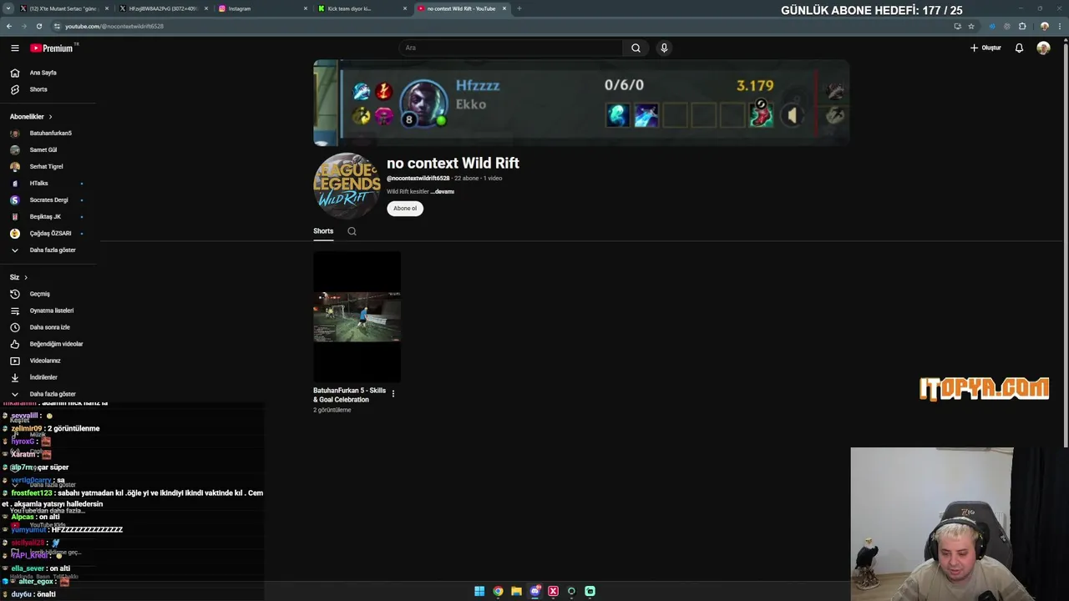Image resolution: width=1069 pixels, height=601 pixels.
Task: Click the Oluştur create button
Action: point(985,48)
